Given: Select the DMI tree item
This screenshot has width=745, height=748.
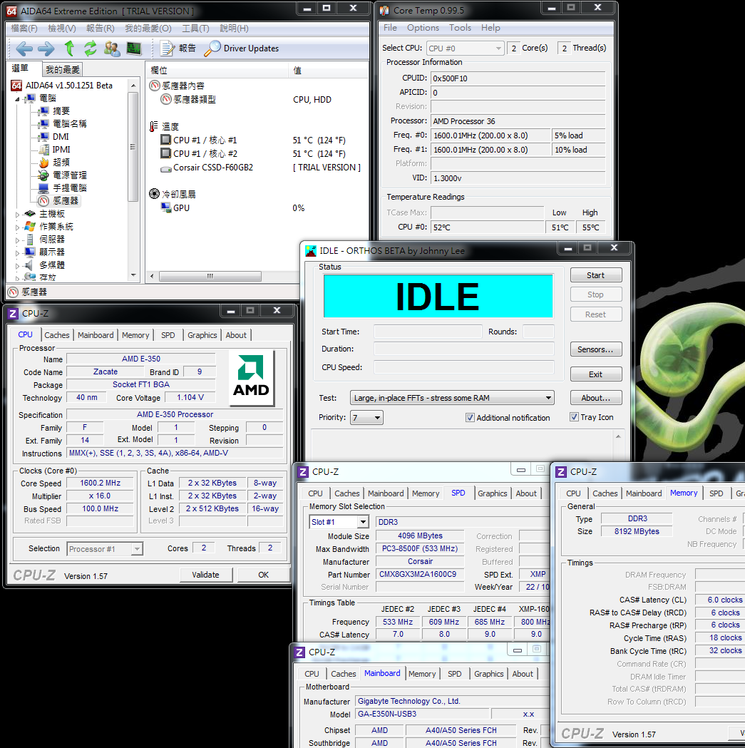Looking at the screenshot, I should click(54, 137).
